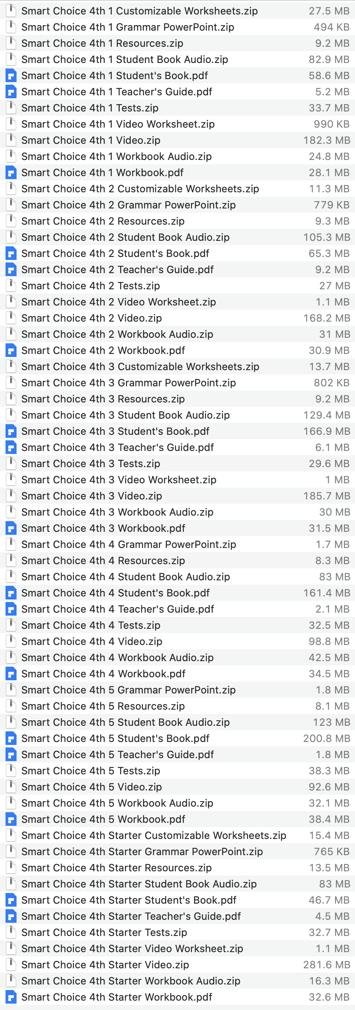Select Smart Choice 4th 3 Workbook Audio.zip
The height and width of the screenshot is (1010, 355).
point(117,512)
